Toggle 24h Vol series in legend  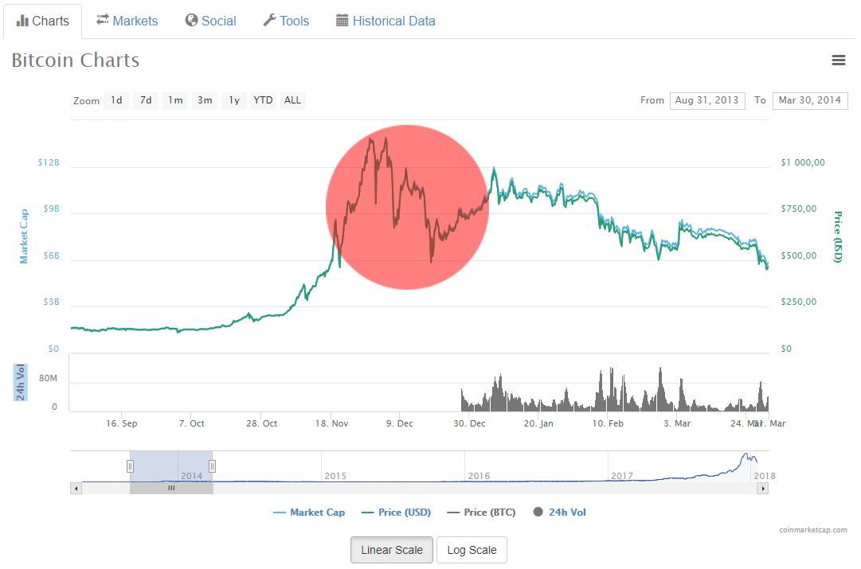tap(560, 512)
